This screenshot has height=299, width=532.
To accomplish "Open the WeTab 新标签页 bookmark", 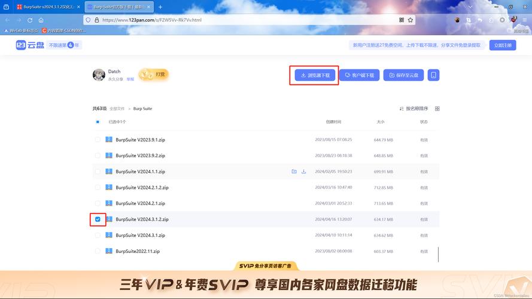I will [21, 30].
